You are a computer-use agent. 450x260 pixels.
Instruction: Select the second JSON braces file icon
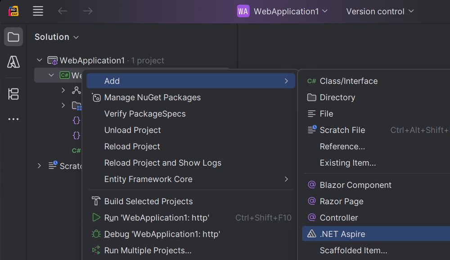pyautogui.click(x=76, y=135)
